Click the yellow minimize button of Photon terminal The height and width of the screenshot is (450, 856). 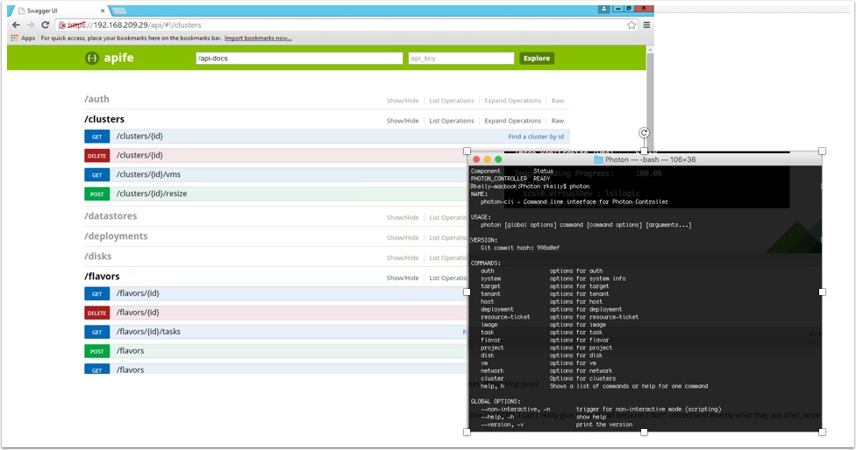(x=487, y=159)
